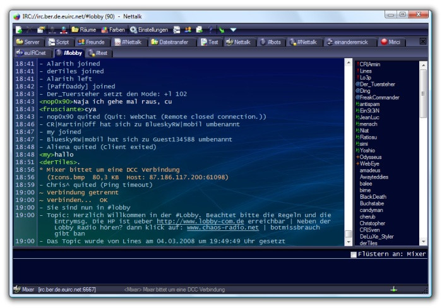The width and height of the screenshot is (442, 308).
Task: Select user amadeus in the user list
Action: [370, 170]
